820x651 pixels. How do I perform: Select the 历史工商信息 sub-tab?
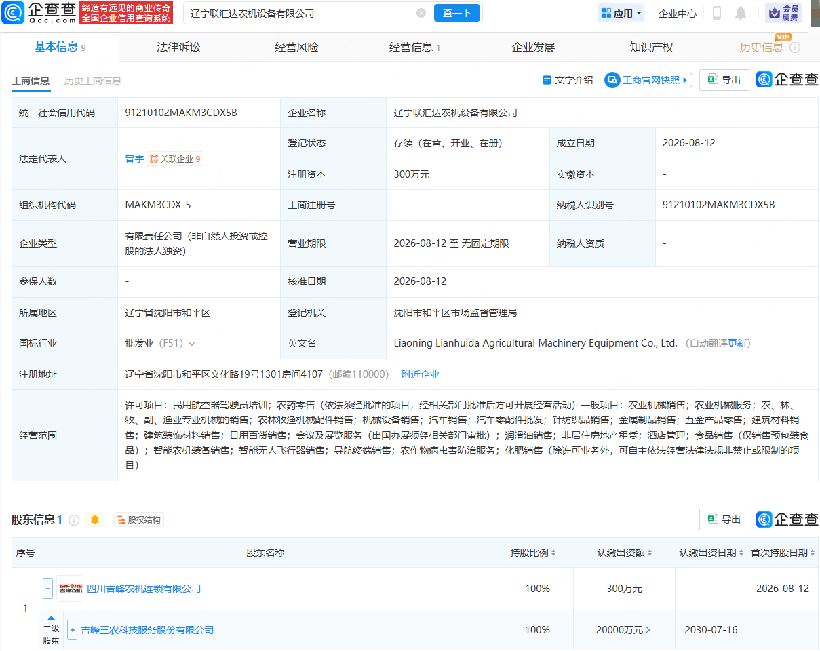click(93, 81)
